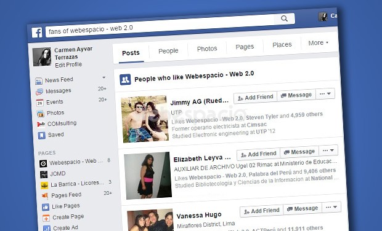Viewport: 382px width, 231px height.
Task: Message Elizabeth Leyva
Action: coord(299,152)
